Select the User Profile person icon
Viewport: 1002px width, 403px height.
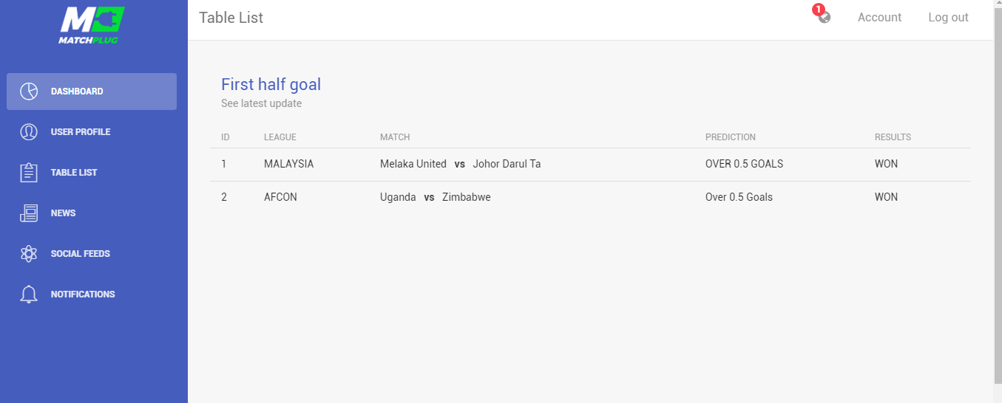pyautogui.click(x=29, y=132)
